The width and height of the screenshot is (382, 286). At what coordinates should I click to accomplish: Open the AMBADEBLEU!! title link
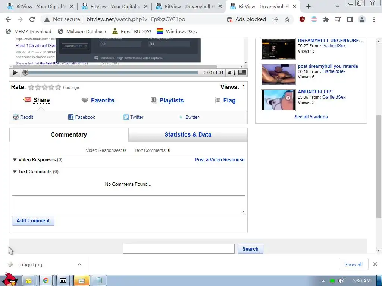point(315,92)
